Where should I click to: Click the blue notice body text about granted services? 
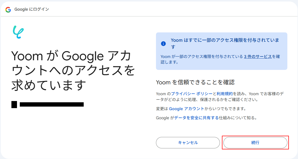[x=220, y=59]
